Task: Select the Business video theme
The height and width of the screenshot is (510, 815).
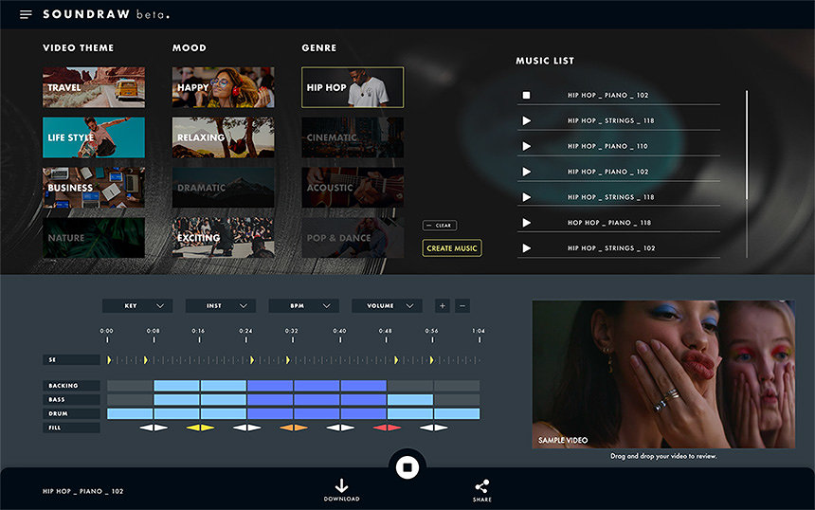Action: (94, 188)
